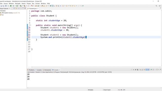Open Back navigation history dropdown

coord(76,6)
